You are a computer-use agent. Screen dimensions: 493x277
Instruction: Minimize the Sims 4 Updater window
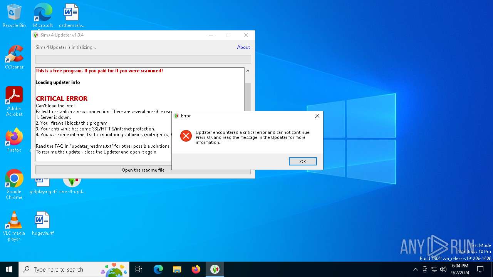[x=211, y=35]
